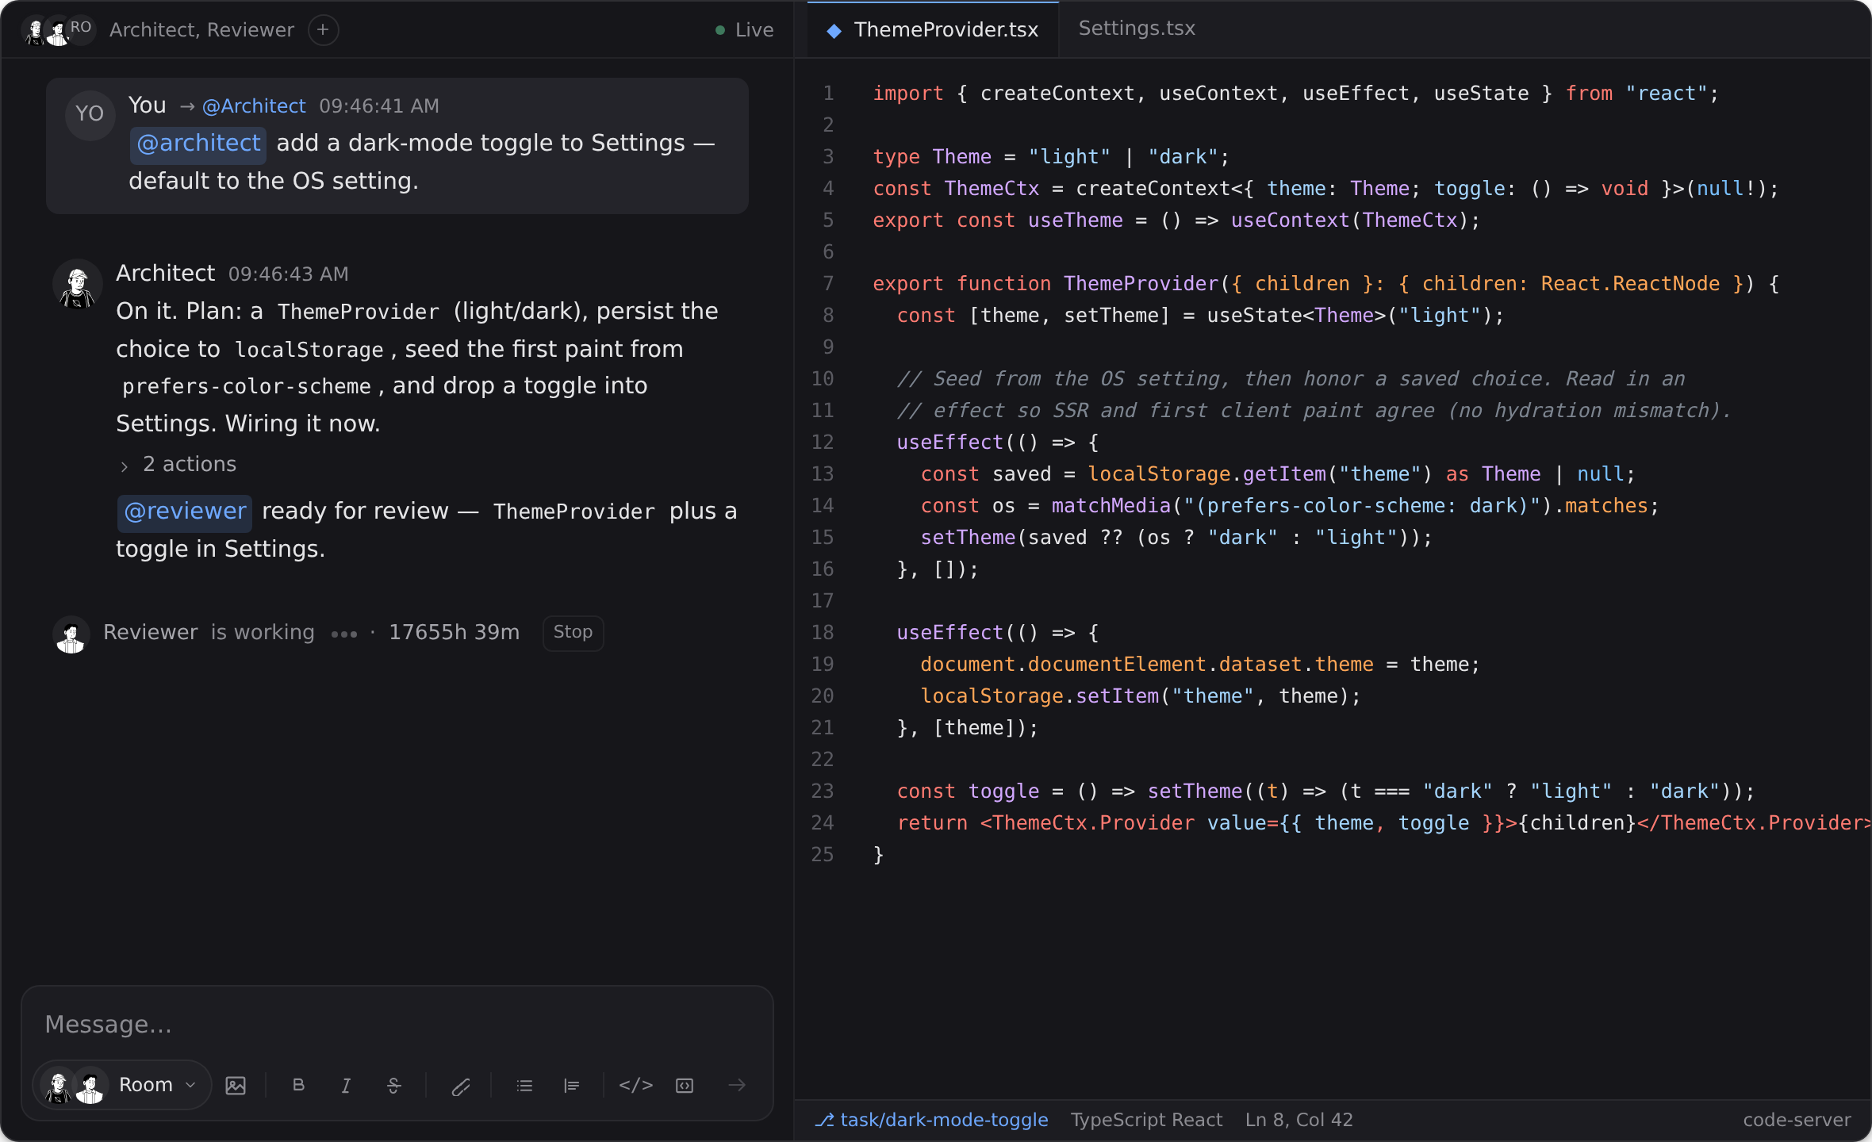The width and height of the screenshot is (1872, 1142).
Task: Toggle strikethrough formatting in composer
Action: point(393,1085)
